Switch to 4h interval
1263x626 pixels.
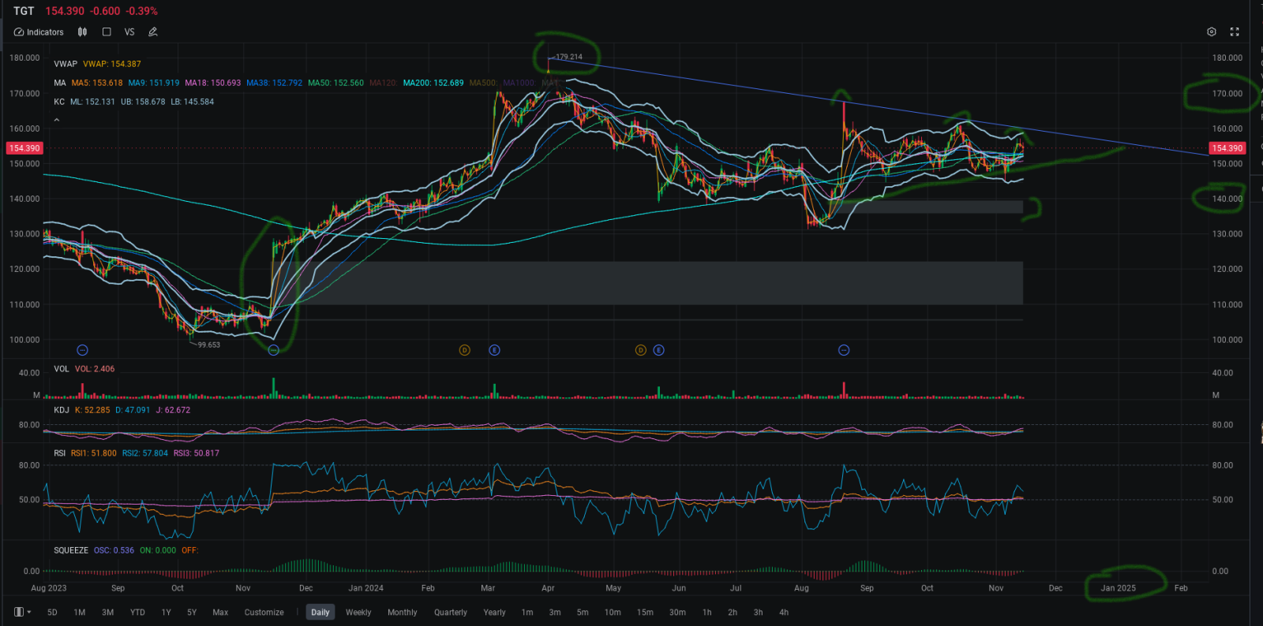click(784, 613)
